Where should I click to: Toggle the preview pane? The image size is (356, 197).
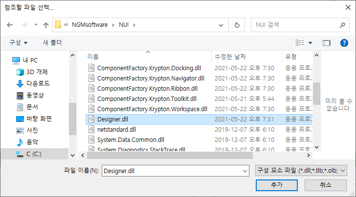coord(327,43)
